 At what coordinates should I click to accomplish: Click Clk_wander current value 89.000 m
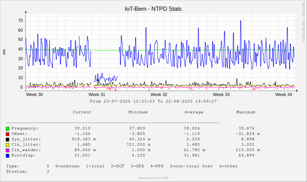pos(85,150)
